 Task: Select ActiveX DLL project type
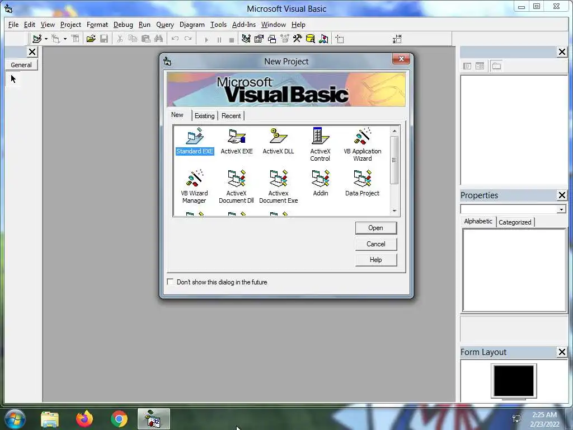tap(278, 141)
